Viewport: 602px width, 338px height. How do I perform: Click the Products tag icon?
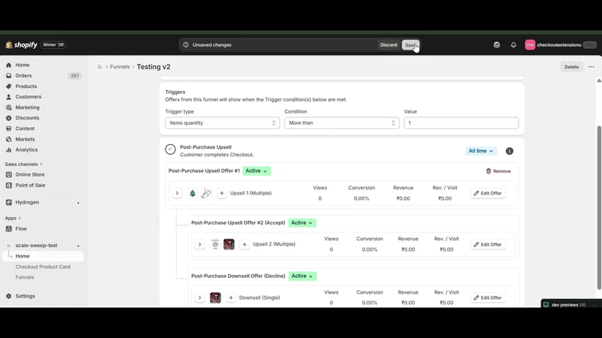click(x=9, y=86)
